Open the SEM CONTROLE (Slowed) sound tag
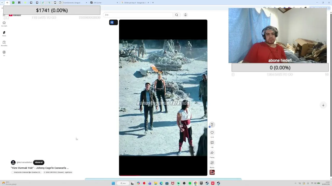332x186 pixels. pyautogui.click(x=58, y=172)
